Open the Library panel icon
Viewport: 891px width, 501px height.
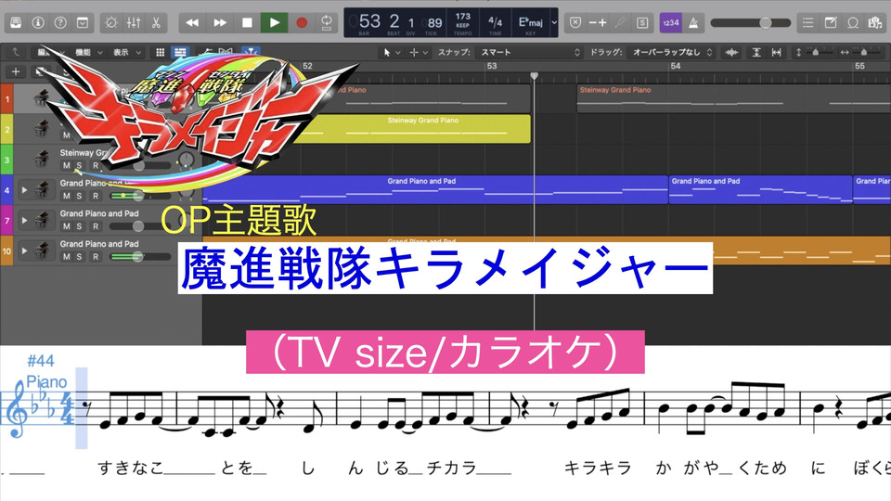pos(16,22)
